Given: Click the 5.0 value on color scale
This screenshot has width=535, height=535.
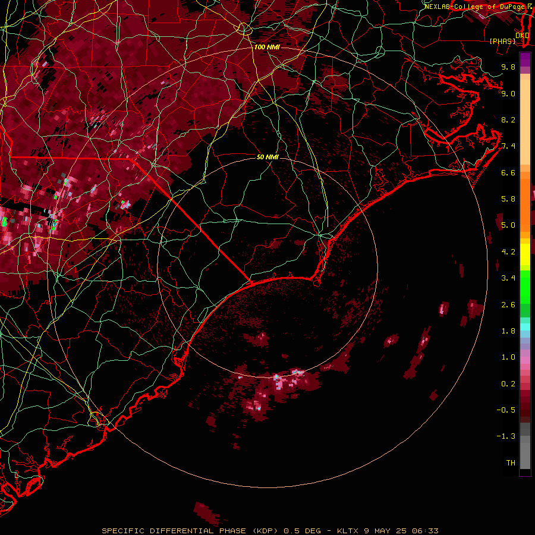Looking at the screenshot, I should tap(508, 225).
